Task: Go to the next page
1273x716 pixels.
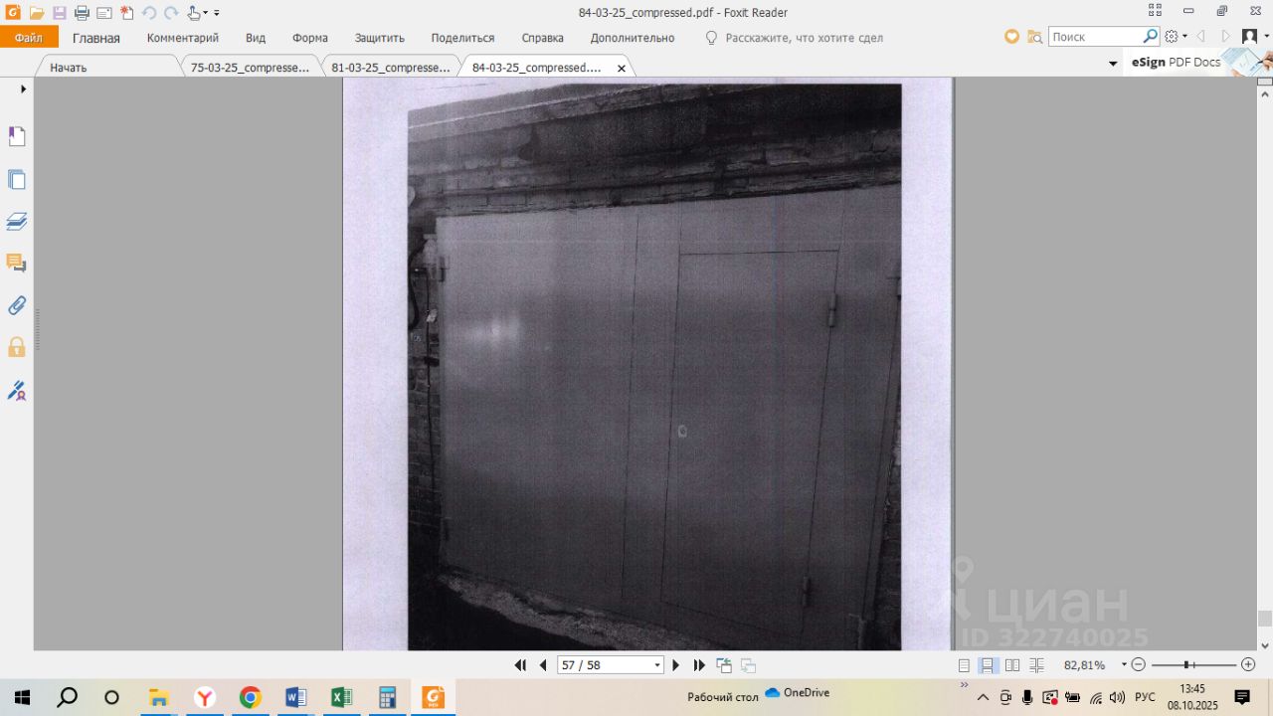Action: click(676, 665)
